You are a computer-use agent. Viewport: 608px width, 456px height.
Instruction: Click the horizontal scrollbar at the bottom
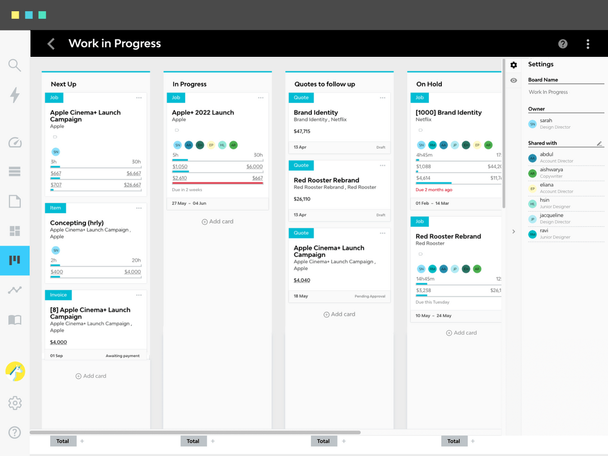[x=197, y=432]
